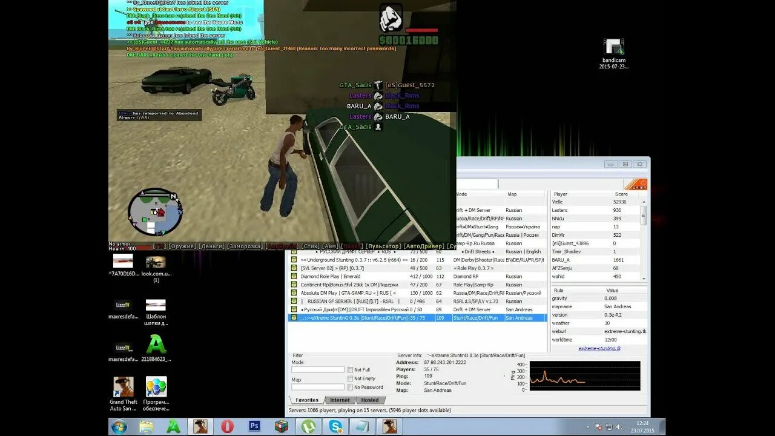Open the Grand Theft Auto San Andreas shortcut
The height and width of the screenshot is (436, 775).
coord(123,394)
